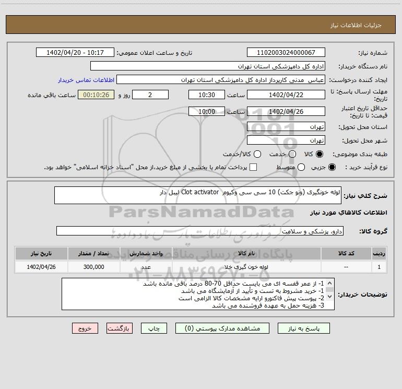Click reply deadline date 1402/04/22 field

point(286,95)
